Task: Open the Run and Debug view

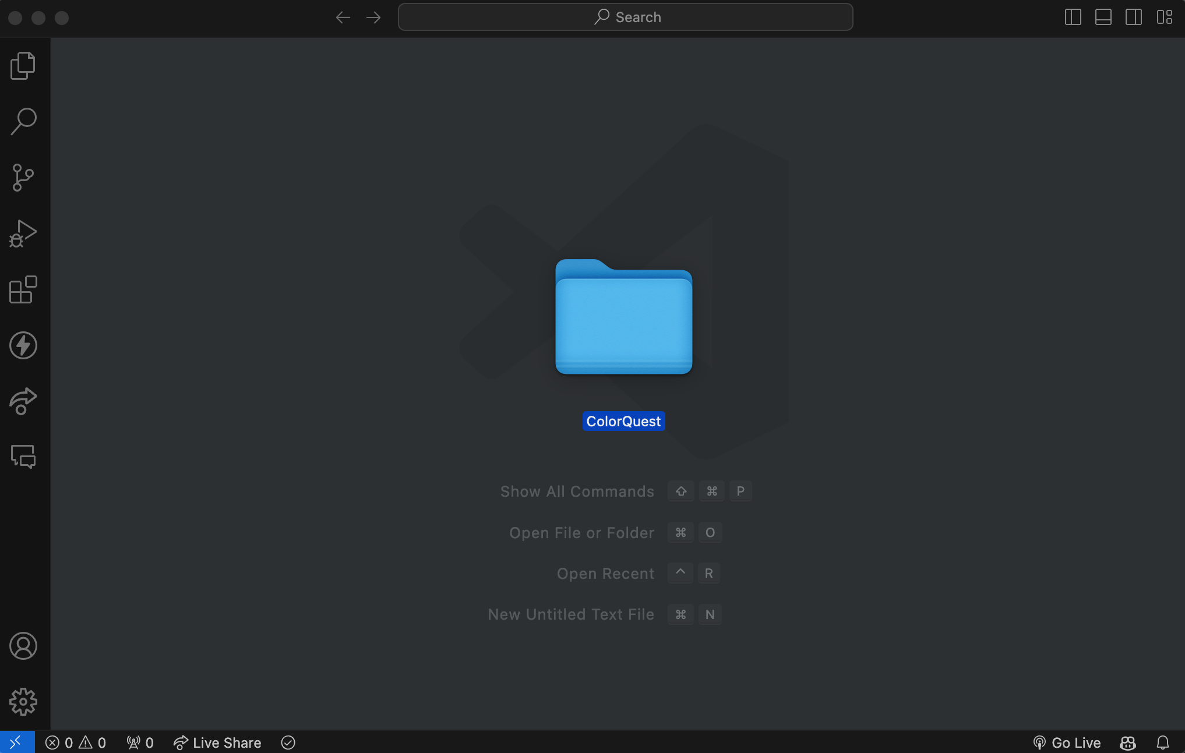Action: tap(23, 234)
